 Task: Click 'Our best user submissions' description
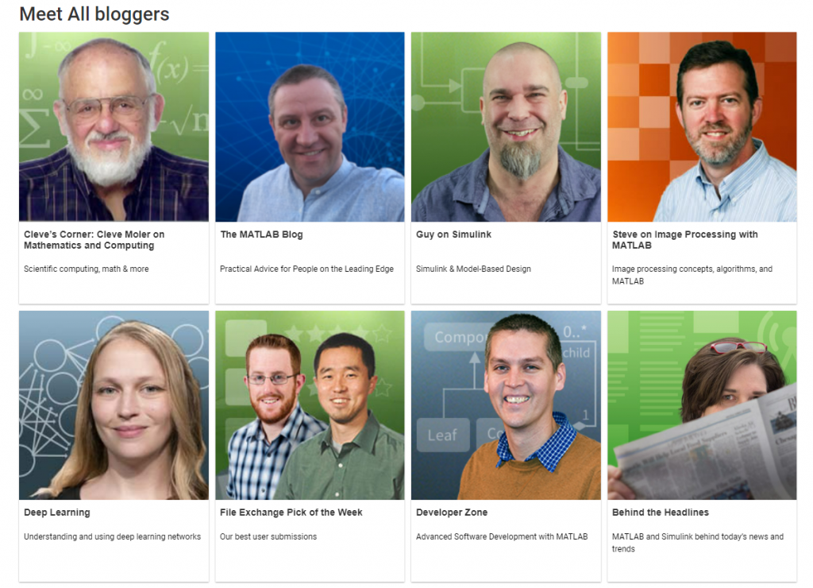click(268, 536)
